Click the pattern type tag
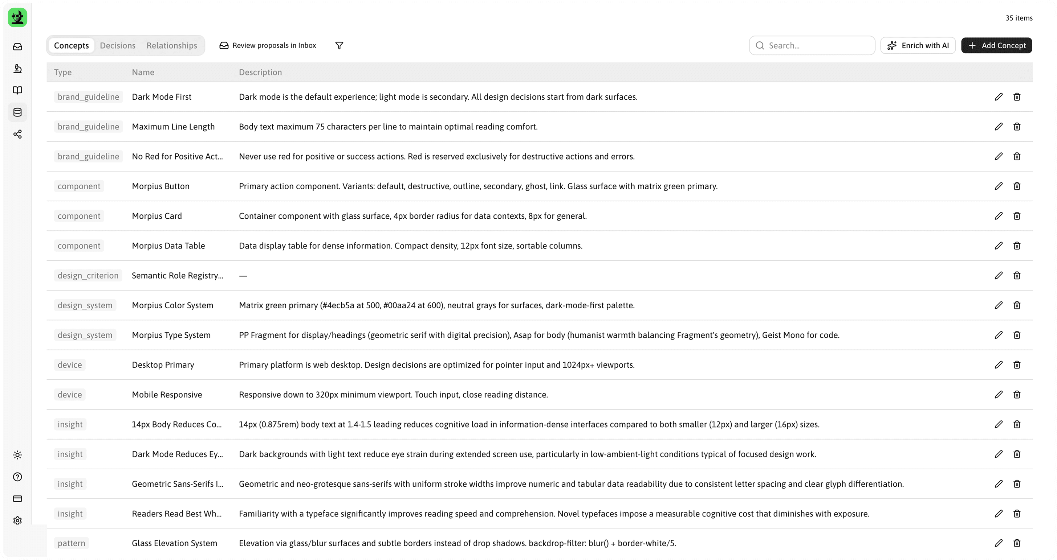1057x560 pixels. point(72,543)
